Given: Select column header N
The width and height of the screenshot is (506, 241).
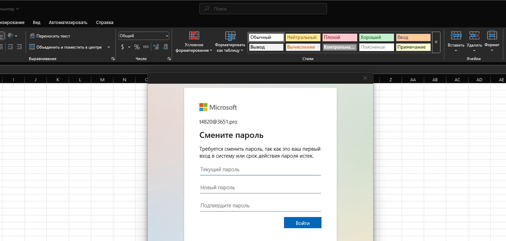Looking at the screenshot, I should click(x=124, y=80).
